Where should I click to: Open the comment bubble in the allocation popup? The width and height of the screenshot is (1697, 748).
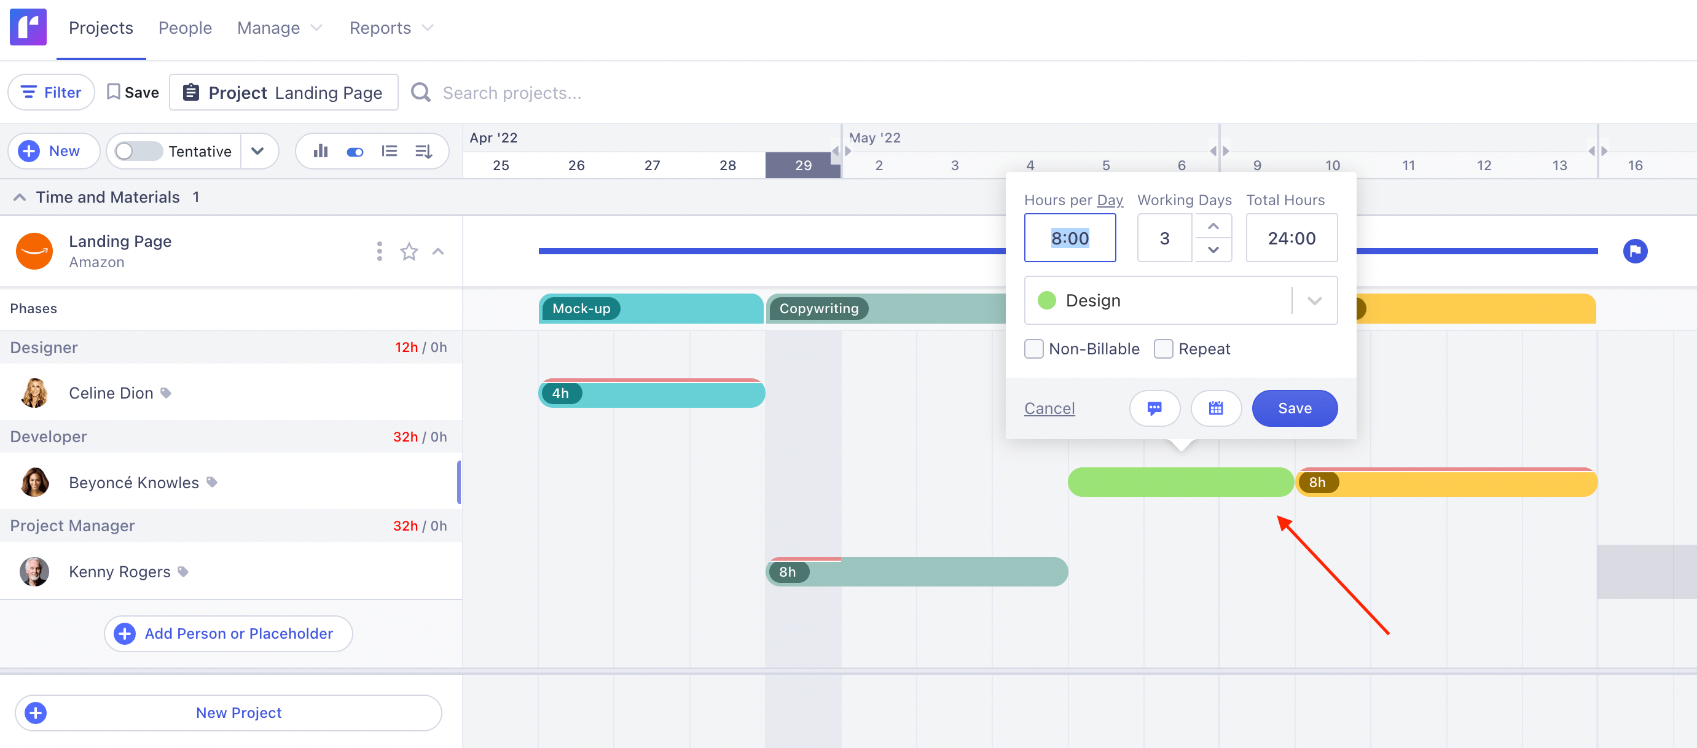[x=1155, y=408]
